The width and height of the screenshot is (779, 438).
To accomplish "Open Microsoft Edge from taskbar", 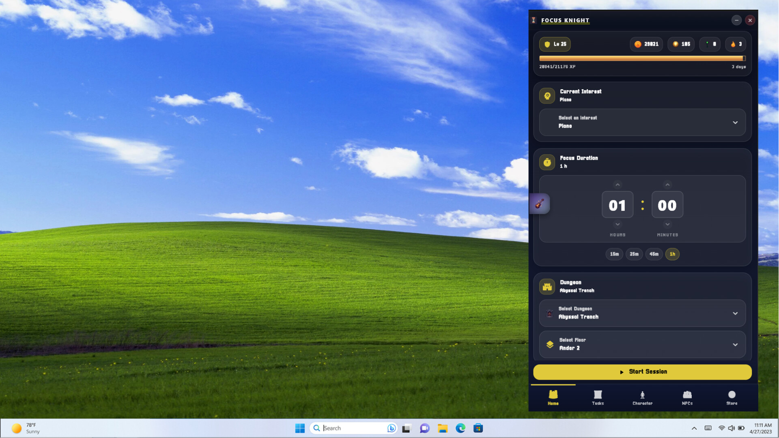I will coord(460,428).
